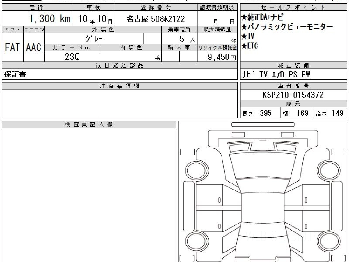
Task: Select chassis number KSP210-0154372
Action: click(293, 95)
